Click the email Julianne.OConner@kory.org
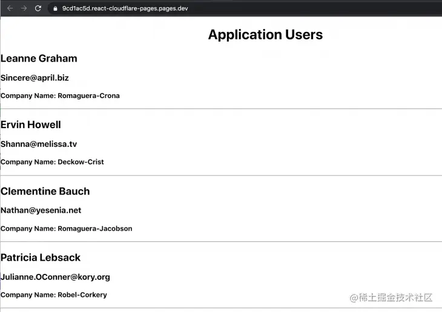442x312 pixels. (x=55, y=277)
